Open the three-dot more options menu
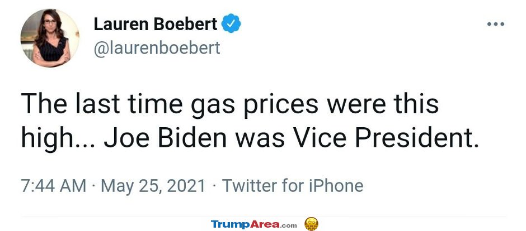This screenshot has width=526, height=231. pos(496,25)
